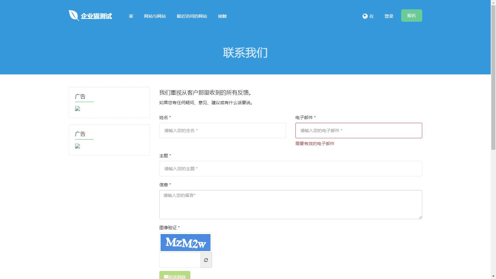This screenshot has width=496, height=279.
Task: Open the 网站与网站 menu item
Action: (x=155, y=16)
